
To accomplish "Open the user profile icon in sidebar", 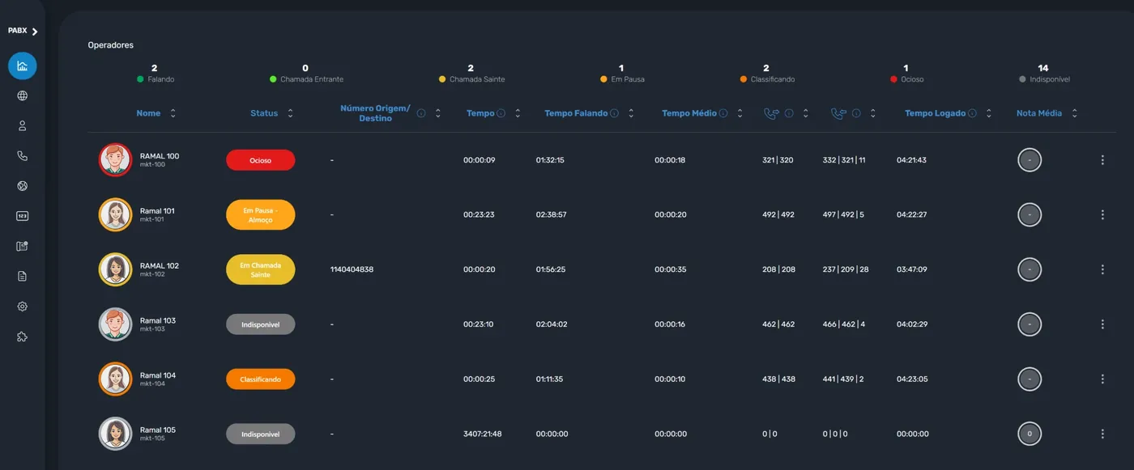I will click(23, 125).
